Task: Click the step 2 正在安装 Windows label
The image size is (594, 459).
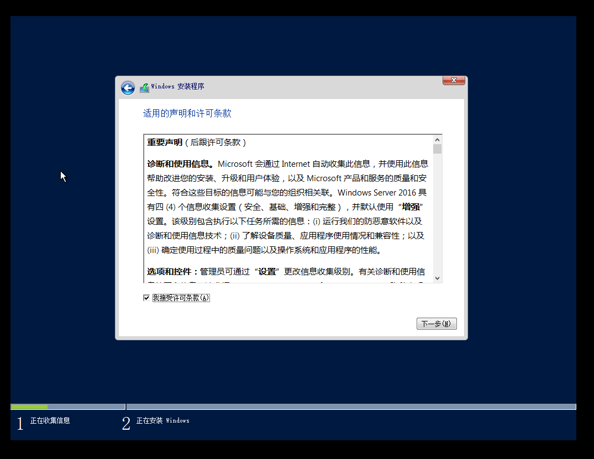Action: click(162, 420)
